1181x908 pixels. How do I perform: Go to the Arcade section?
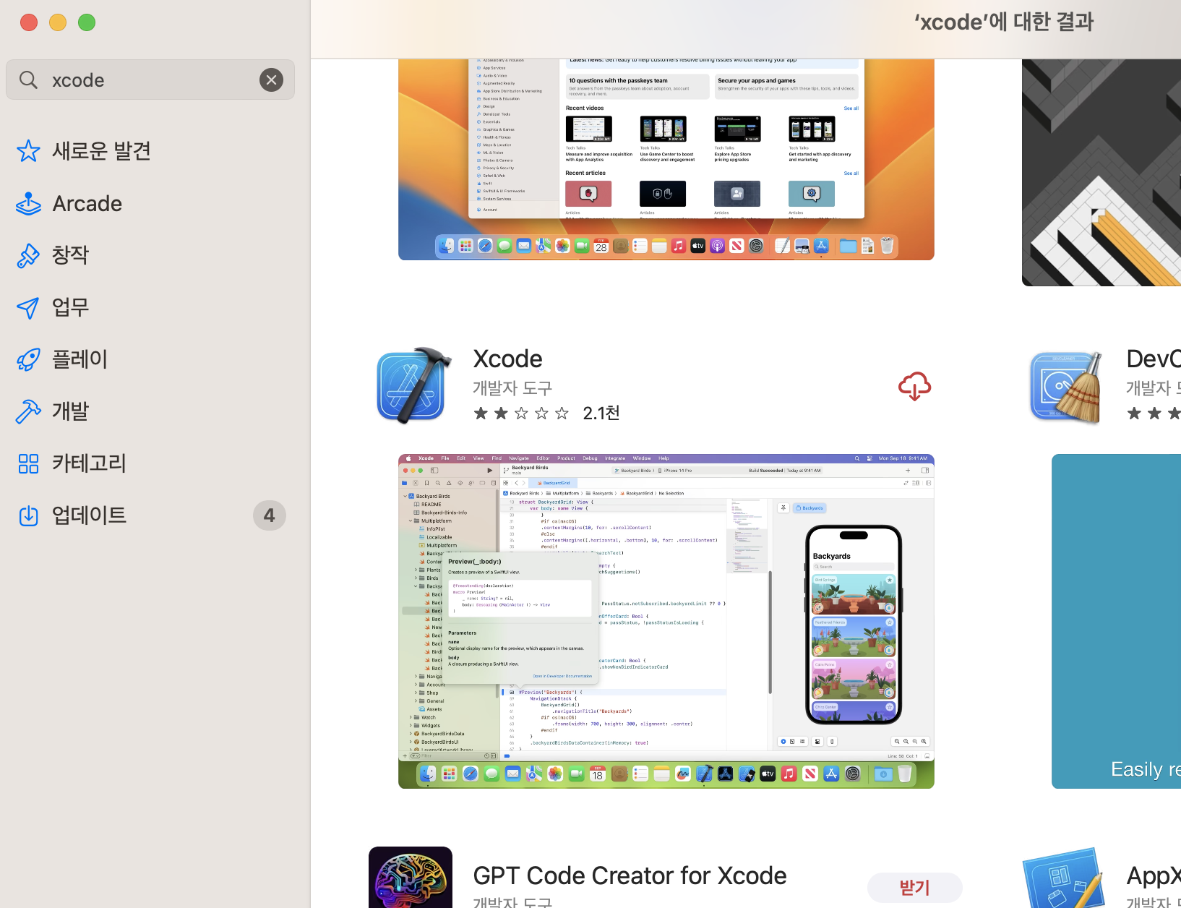[x=87, y=204]
